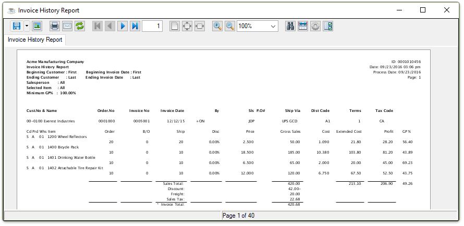The image size is (464, 226).
Task: Refresh the report with green arrows
Action: coord(80,26)
